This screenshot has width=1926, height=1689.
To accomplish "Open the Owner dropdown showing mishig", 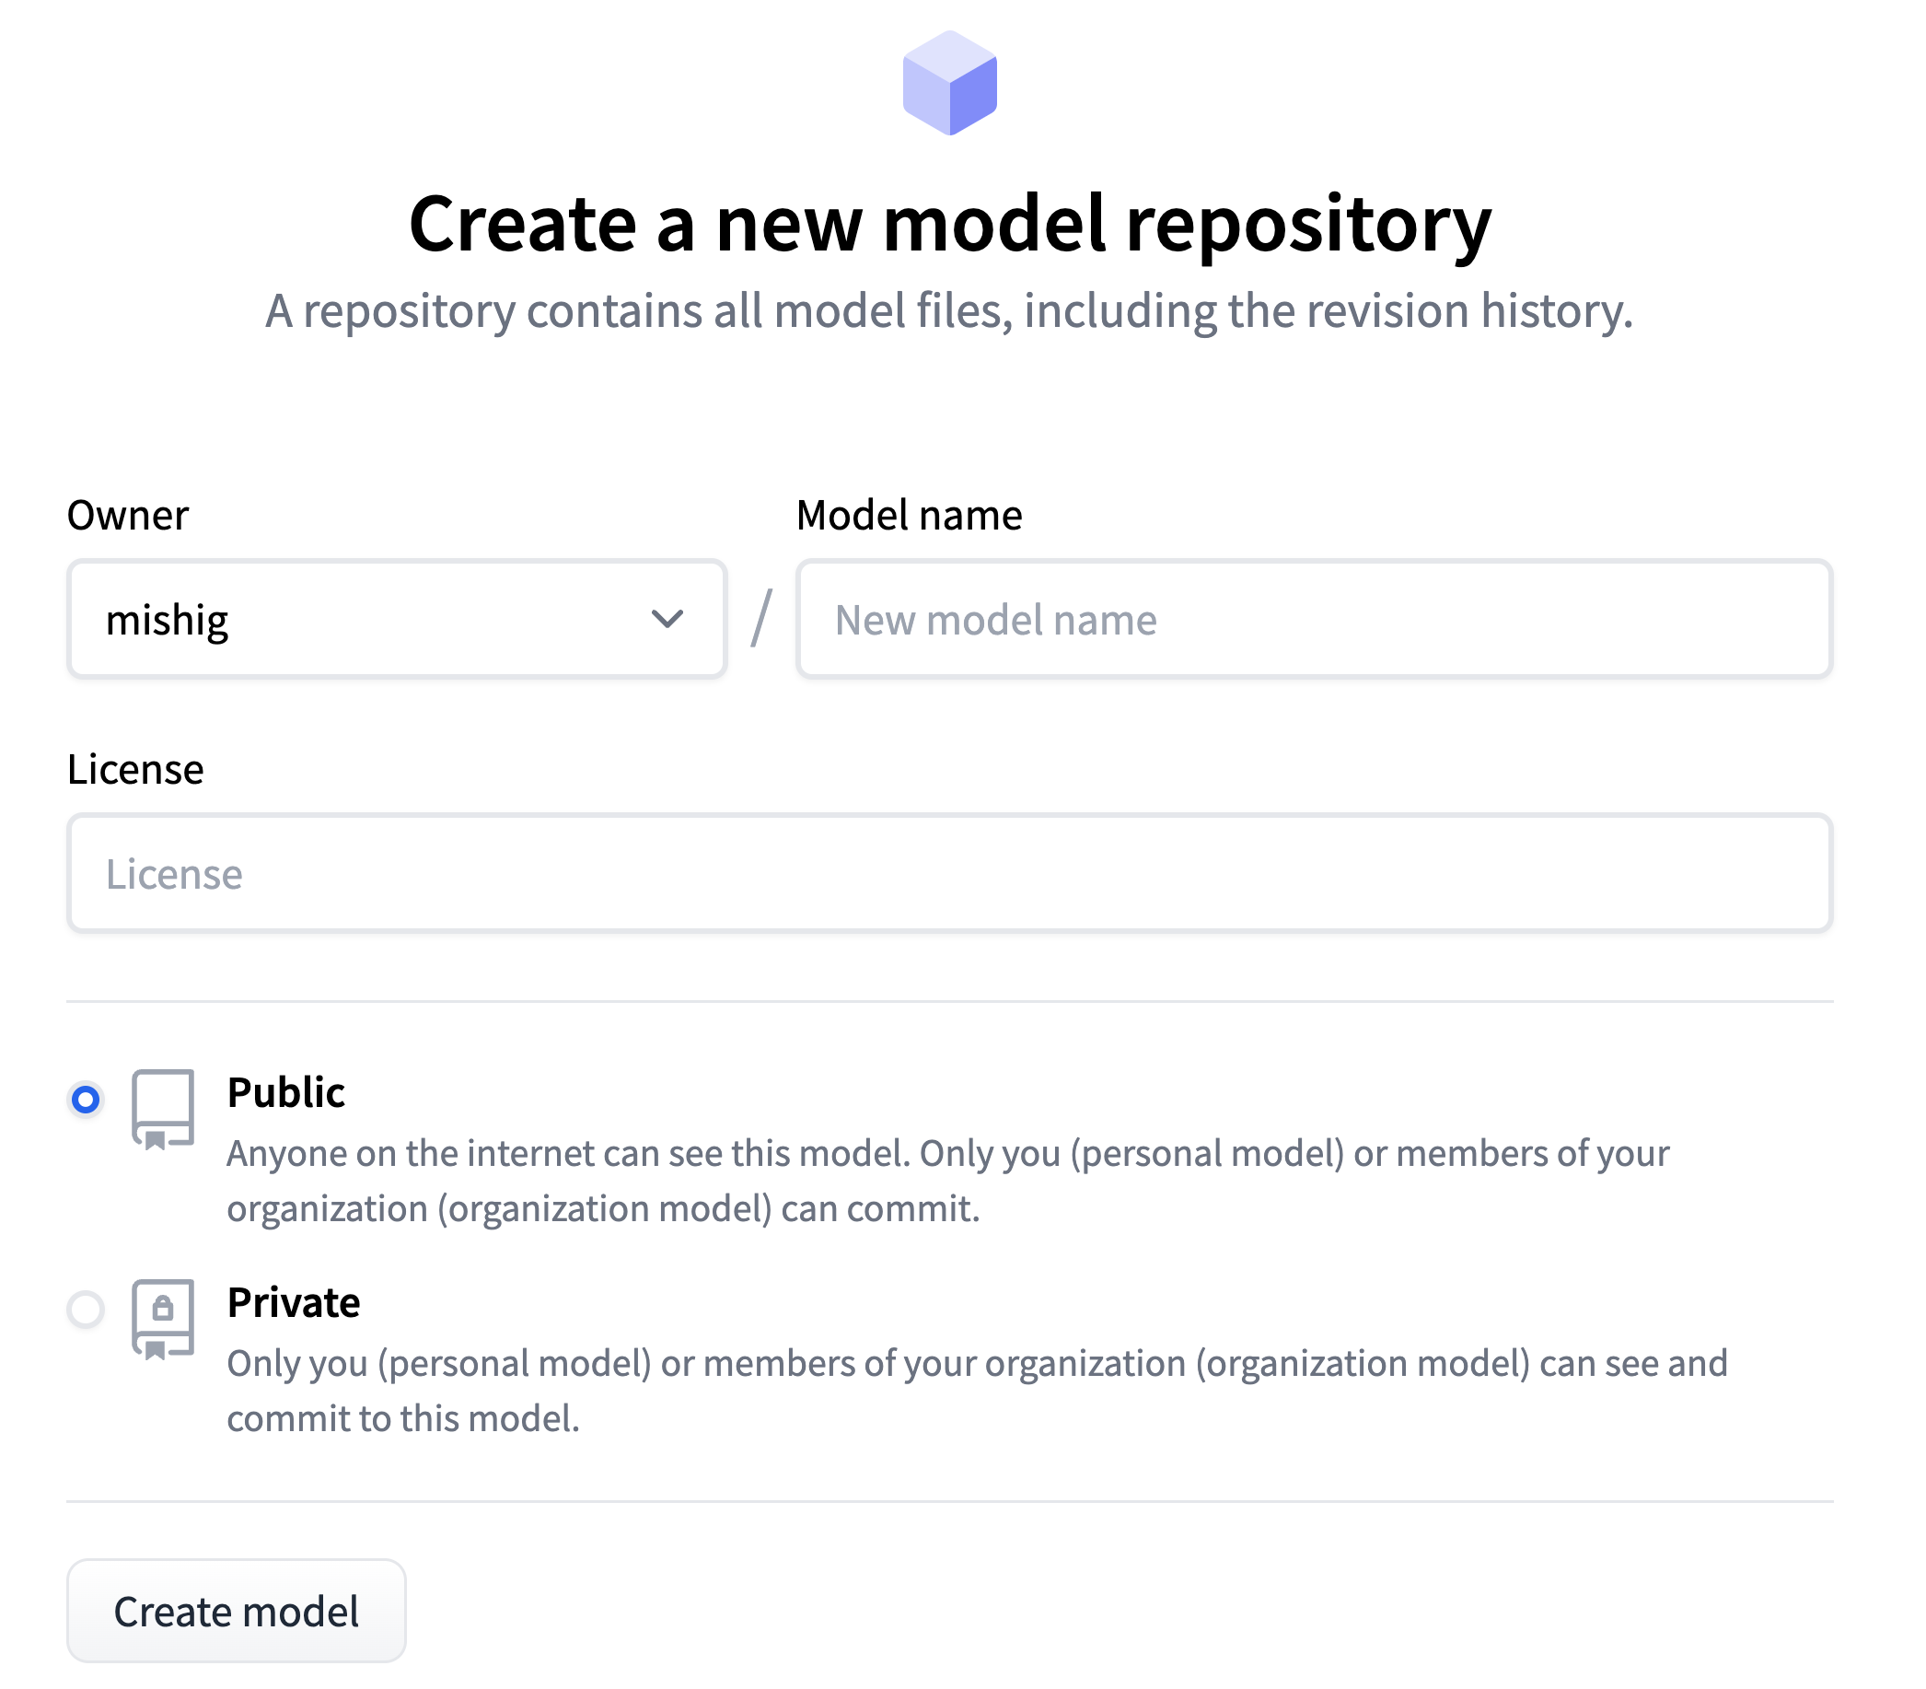I will pyautogui.click(x=396, y=618).
